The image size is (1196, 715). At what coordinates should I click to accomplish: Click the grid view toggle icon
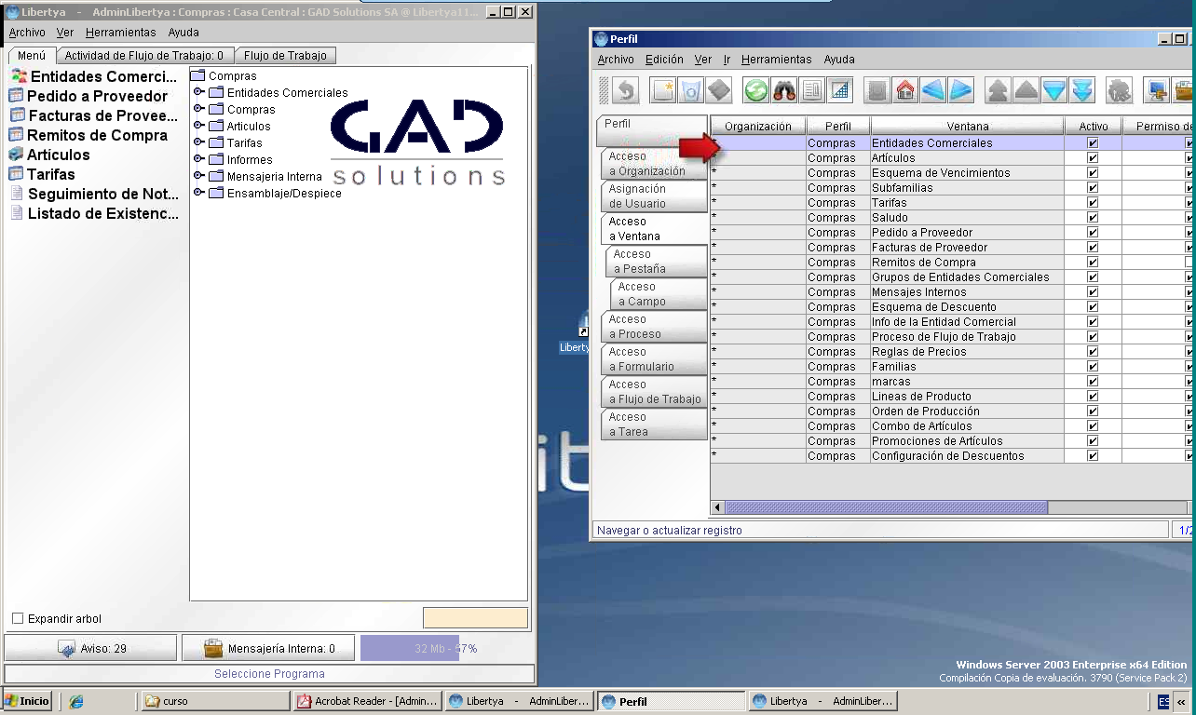point(840,90)
